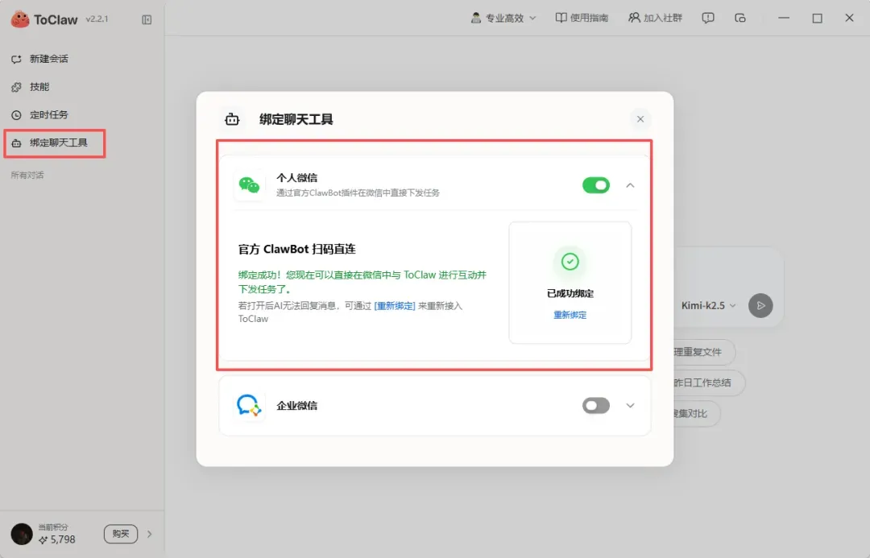Collapse the sidebar panel icon

coord(147,20)
